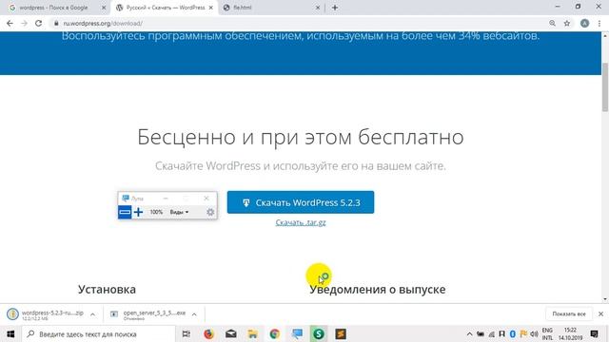Open the Action Center notifications icon

(x=594, y=333)
